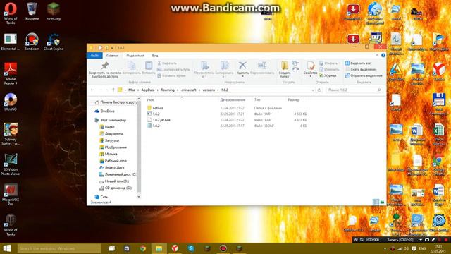
Task: Select Сеть in navigation pane
Action: coord(104,197)
